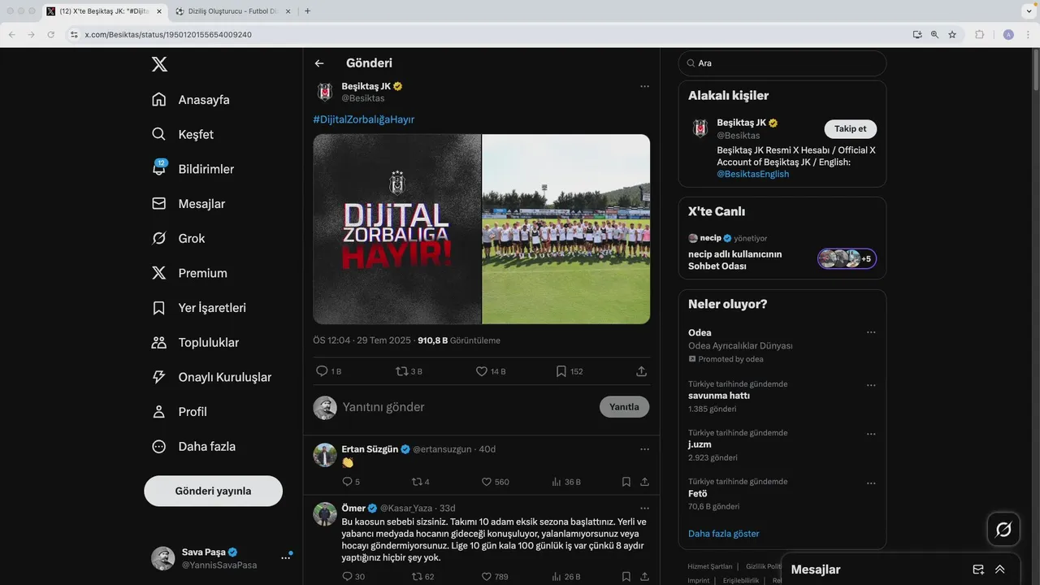The image size is (1040, 585).
Task: Click Takip et for Beşiktaş JK
Action: click(x=851, y=129)
